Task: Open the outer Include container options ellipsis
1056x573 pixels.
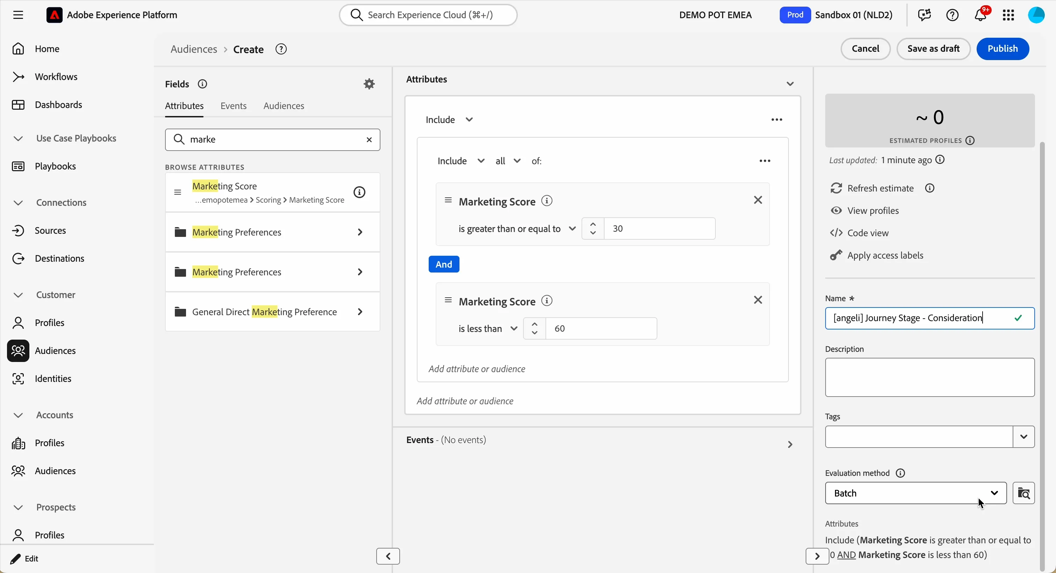Action: (x=777, y=120)
